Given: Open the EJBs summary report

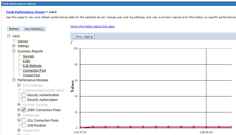Looking at the screenshot, I should (26, 61).
